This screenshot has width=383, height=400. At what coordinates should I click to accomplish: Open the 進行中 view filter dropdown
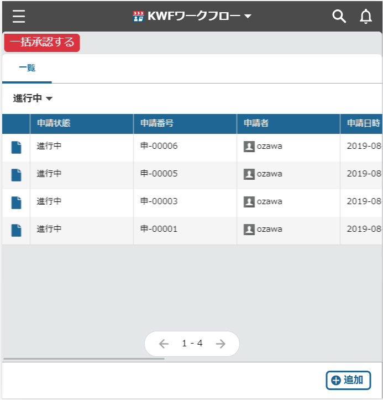(33, 98)
